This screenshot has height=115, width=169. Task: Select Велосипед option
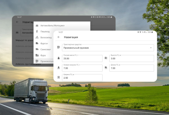46,37
